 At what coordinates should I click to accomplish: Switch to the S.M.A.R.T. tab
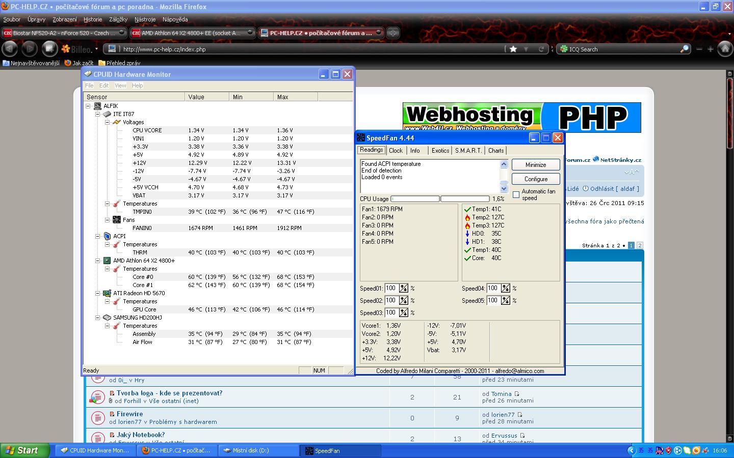pyautogui.click(x=468, y=151)
